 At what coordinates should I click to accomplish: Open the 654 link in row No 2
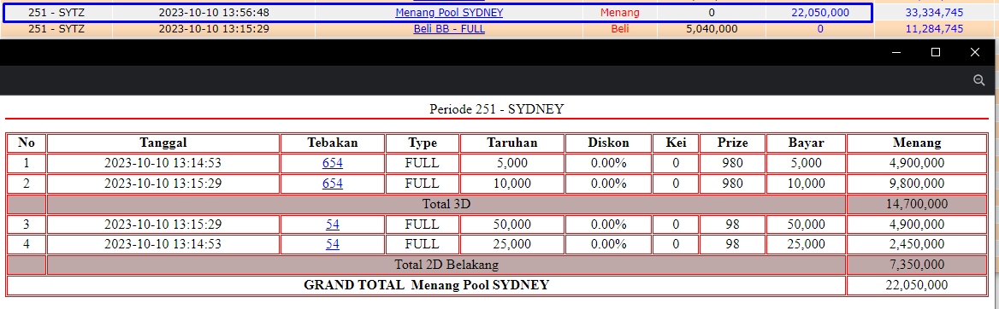point(333,184)
